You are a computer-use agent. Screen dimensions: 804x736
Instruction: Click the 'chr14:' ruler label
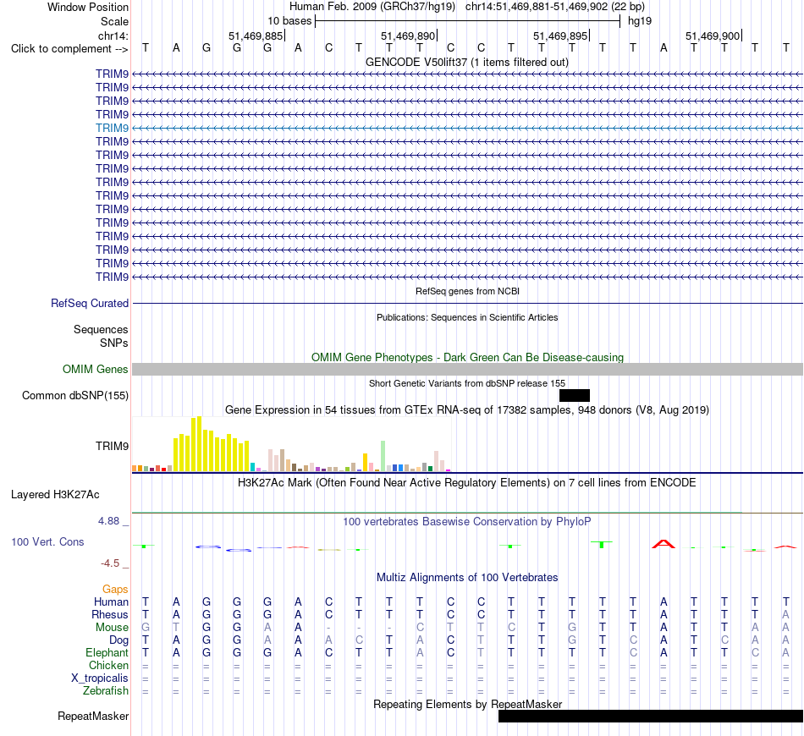click(x=113, y=36)
